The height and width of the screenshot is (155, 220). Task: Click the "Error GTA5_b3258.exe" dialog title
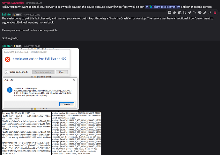click(26, 52)
